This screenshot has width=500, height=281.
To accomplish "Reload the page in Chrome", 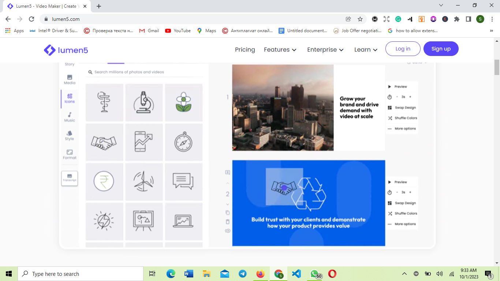I will [x=31, y=19].
